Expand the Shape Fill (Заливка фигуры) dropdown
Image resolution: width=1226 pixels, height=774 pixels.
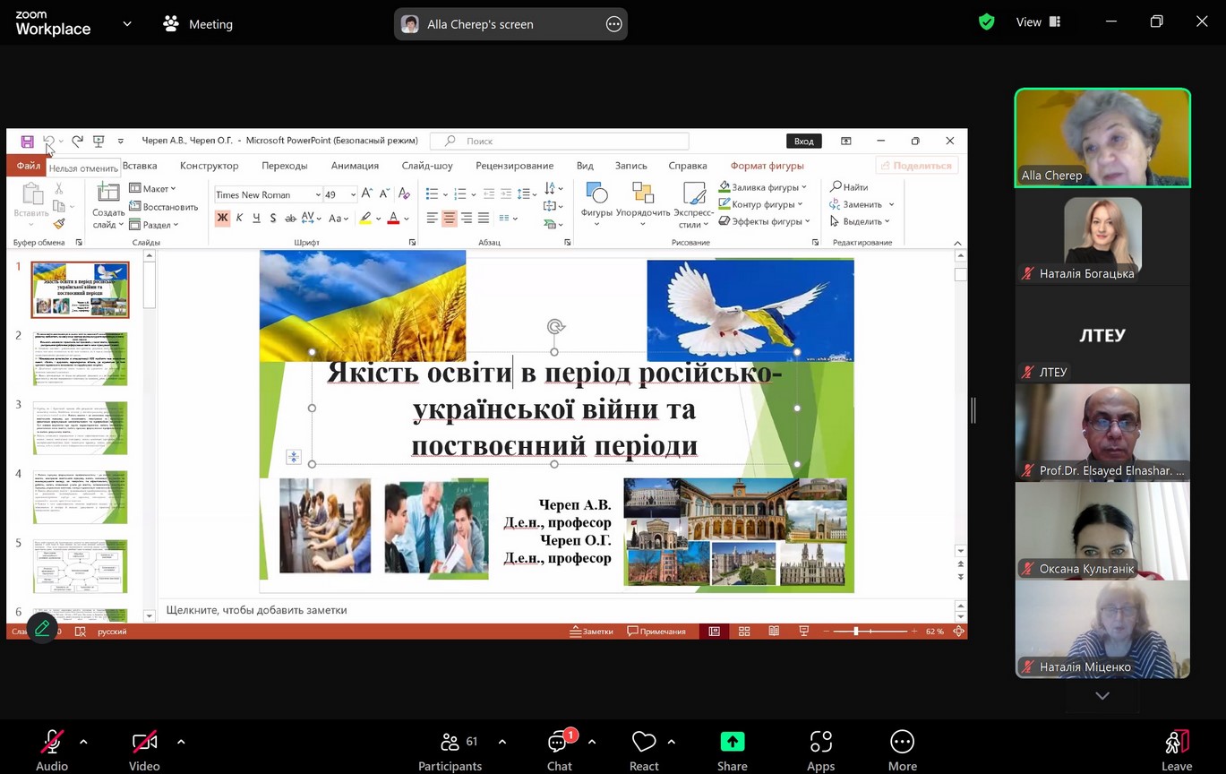click(x=804, y=187)
